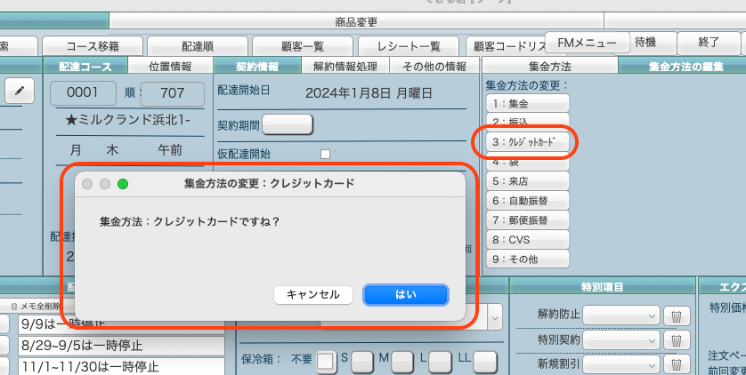
Task: Click the メモ全削除 memo delete icon
Action: click(x=12, y=307)
